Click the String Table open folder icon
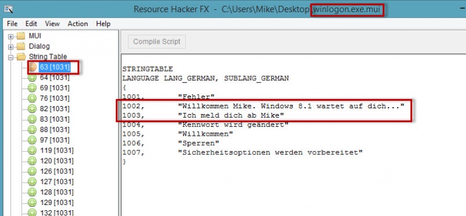 pos(21,56)
